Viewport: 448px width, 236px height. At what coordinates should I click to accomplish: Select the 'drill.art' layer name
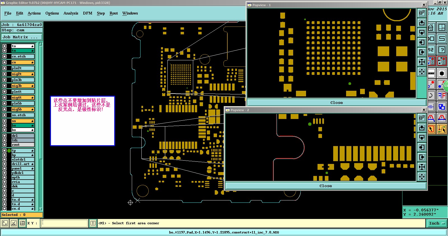pyautogui.click(x=23, y=164)
